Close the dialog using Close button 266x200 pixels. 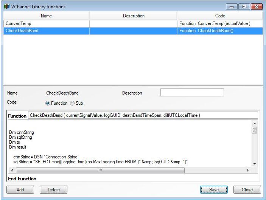click(247, 189)
